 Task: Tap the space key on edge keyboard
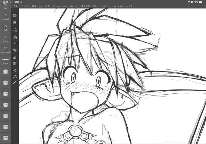[5, 61]
